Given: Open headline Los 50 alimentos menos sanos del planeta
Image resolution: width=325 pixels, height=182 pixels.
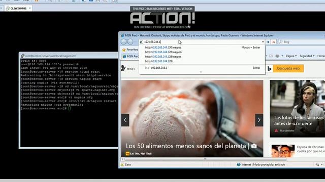Looking at the screenshot, I should click(x=186, y=146).
